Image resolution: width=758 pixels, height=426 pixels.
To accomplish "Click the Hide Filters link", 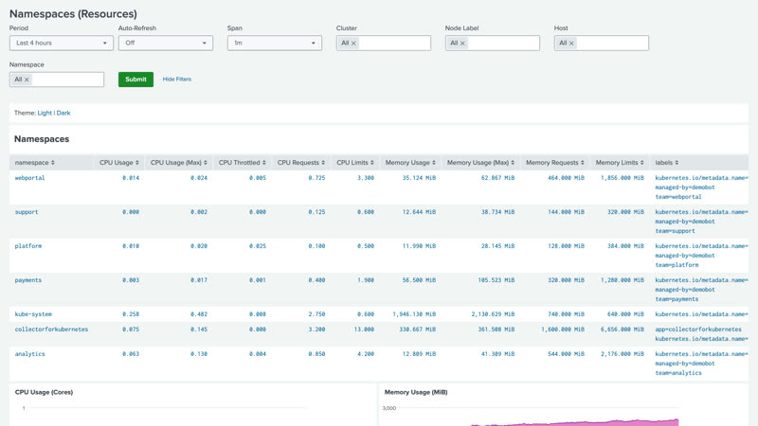I will (177, 80).
